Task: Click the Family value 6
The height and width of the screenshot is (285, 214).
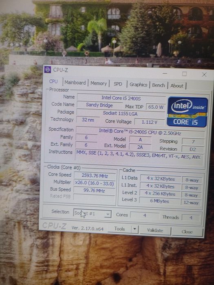Action: (86, 138)
